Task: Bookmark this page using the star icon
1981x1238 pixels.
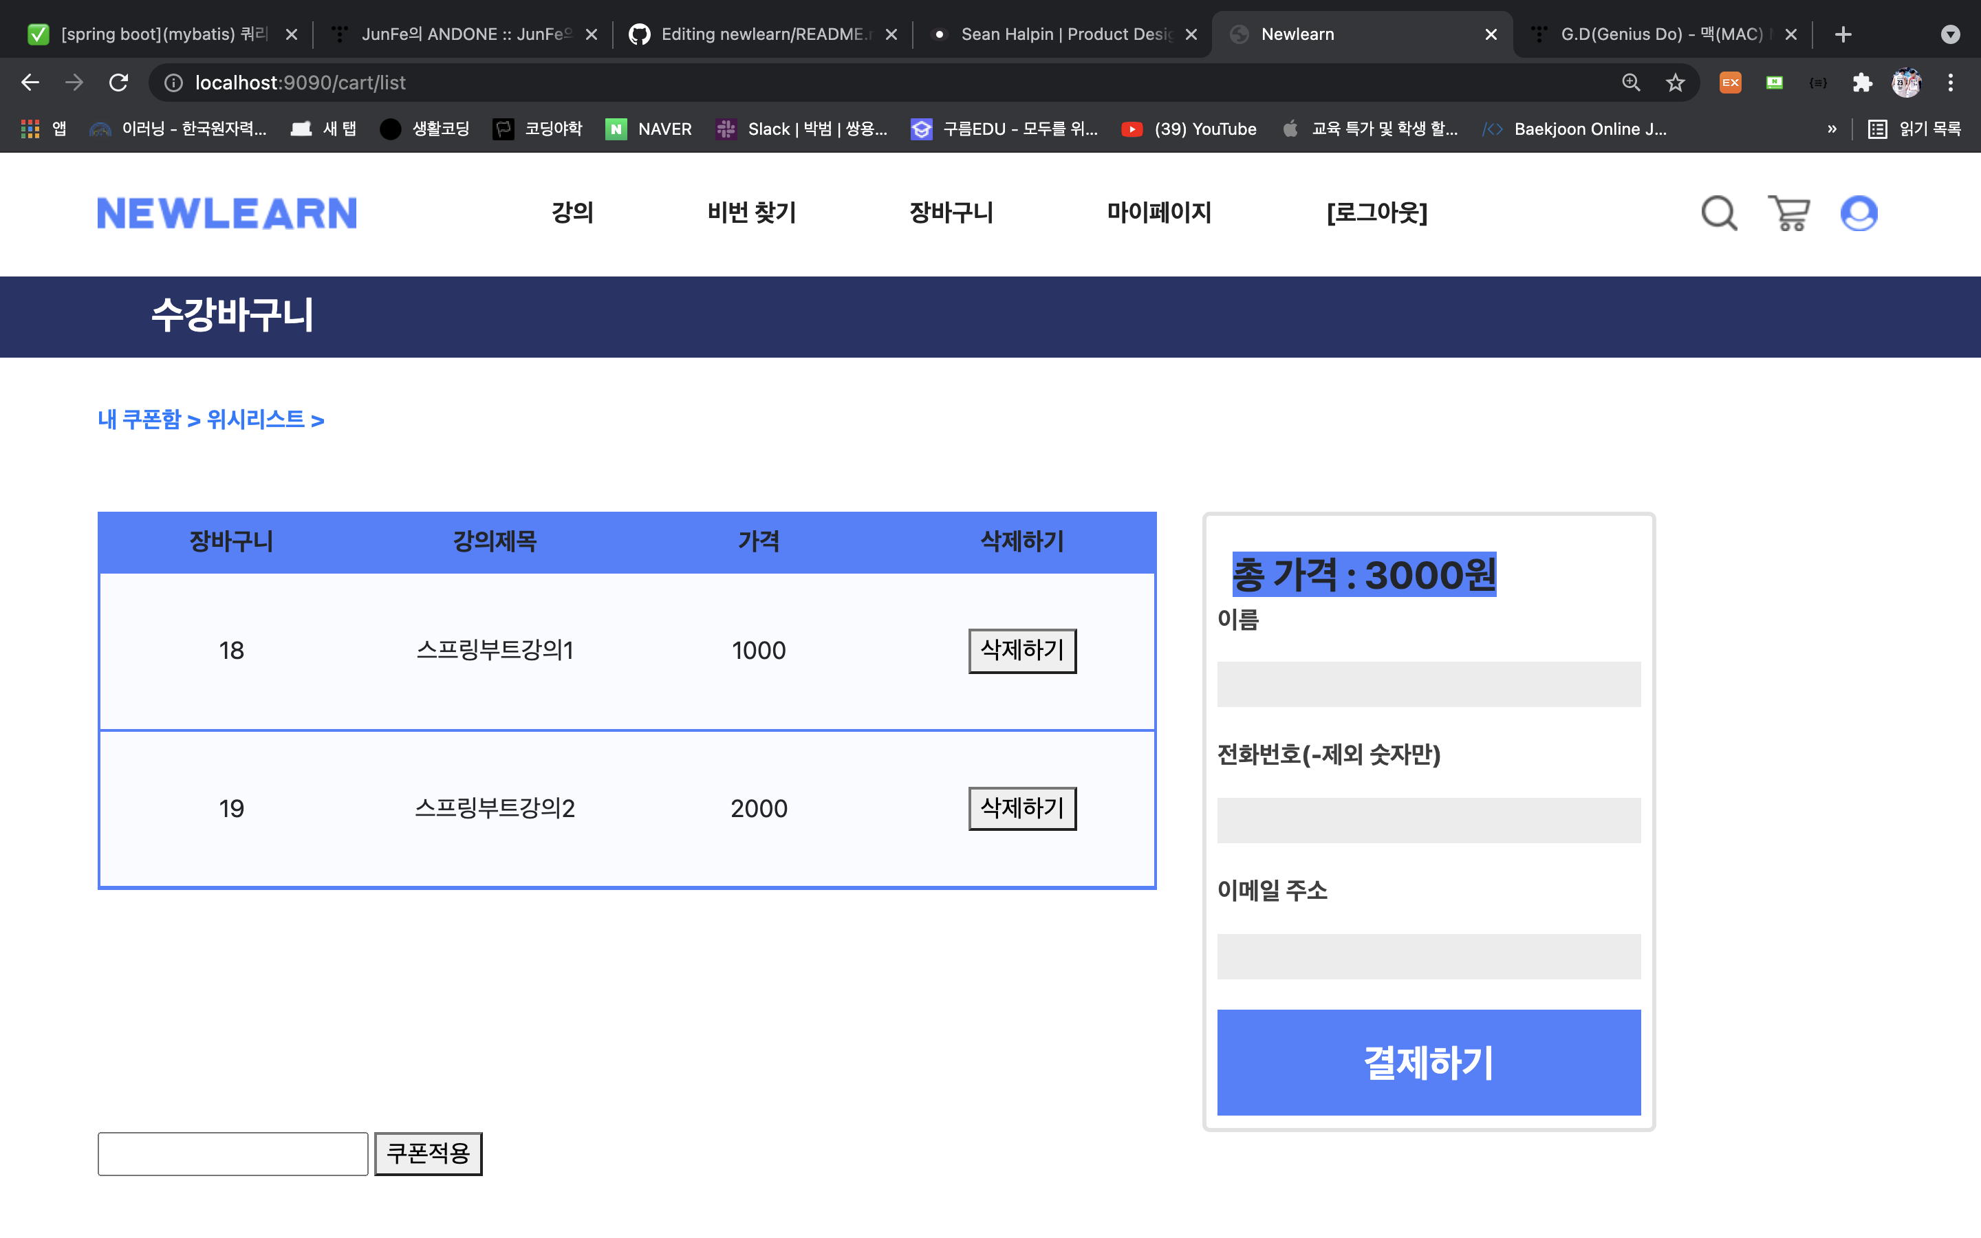Action: pyautogui.click(x=1675, y=82)
